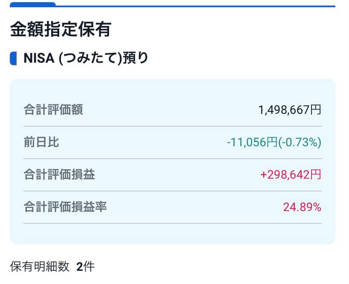Click the NISA (つみたて)預り section title
This screenshot has width=349, height=284.
click(x=86, y=58)
